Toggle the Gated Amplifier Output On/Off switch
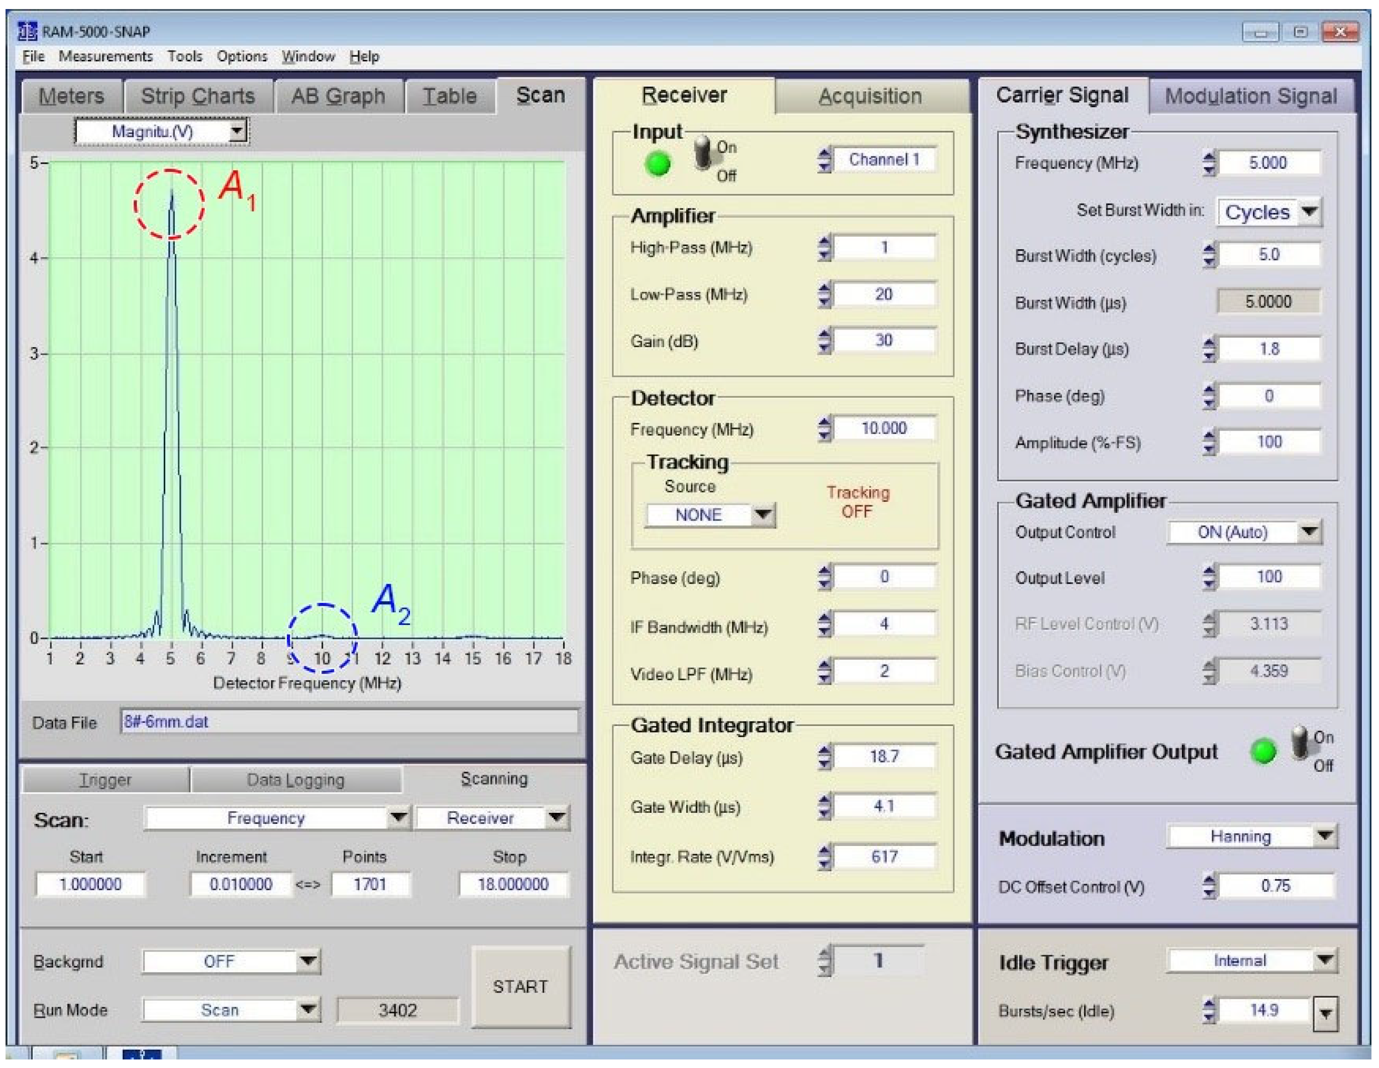The image size is (1379, 1068). coord(1300,743)
